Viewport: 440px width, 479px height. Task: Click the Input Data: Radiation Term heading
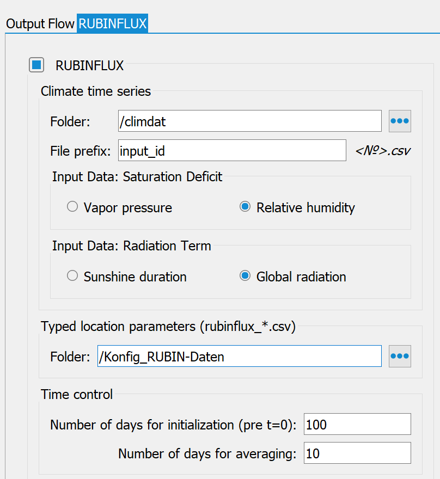click(131, 245)
